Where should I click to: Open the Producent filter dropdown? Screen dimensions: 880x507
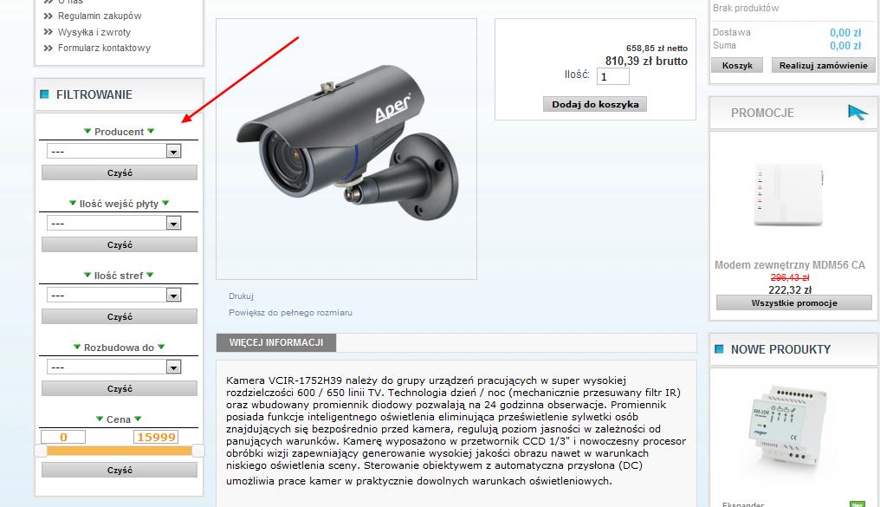click(x=114, y=151)
